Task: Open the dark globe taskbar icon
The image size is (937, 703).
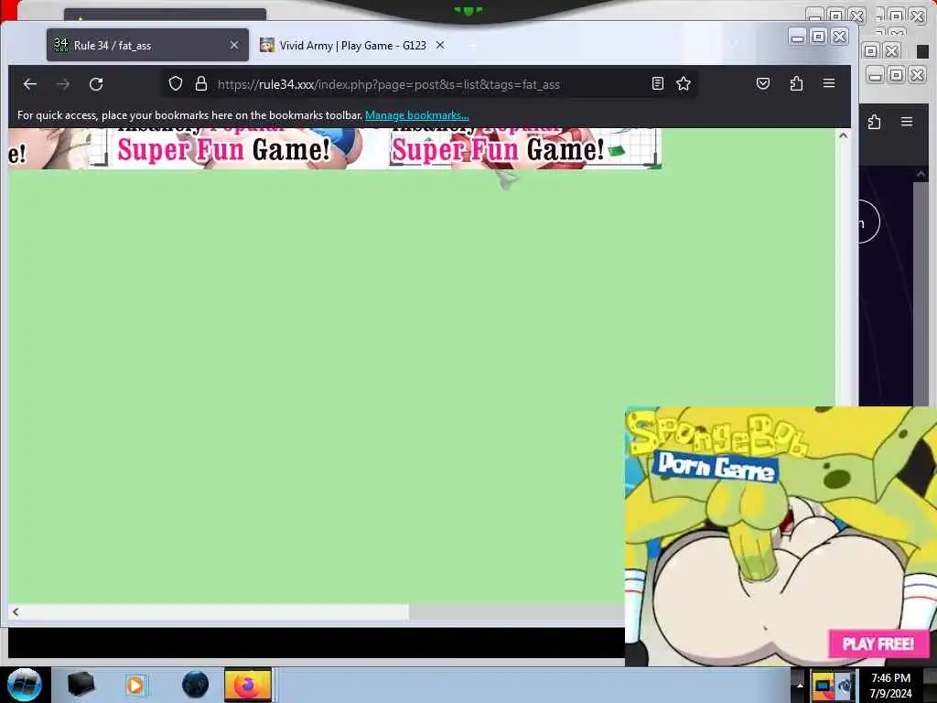Action: pyautogui.click(x=196, y=685)
